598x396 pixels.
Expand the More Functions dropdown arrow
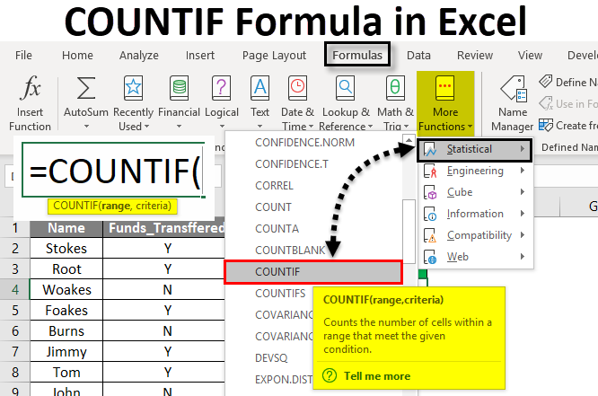pos(470,127)
